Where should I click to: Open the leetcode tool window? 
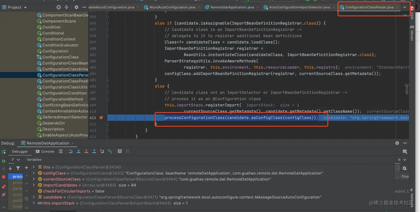pyautogui.click(x=412, y=198)
